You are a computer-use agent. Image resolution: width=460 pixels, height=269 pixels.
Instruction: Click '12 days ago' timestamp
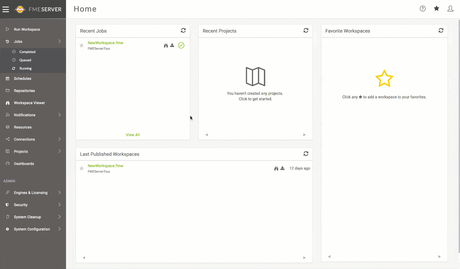pos(300,168)
